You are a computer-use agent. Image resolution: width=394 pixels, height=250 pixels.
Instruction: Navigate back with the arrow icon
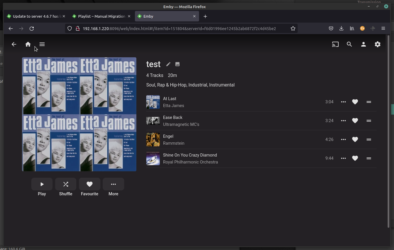click(14, 44)
